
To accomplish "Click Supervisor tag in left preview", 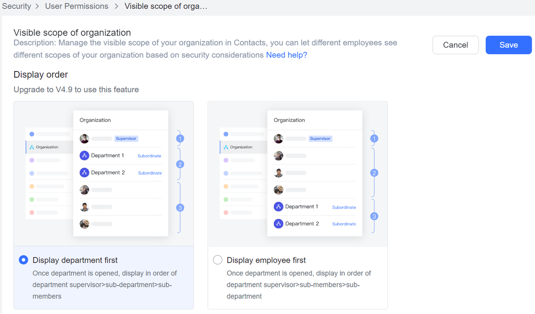I will click(x=126, y=139).
